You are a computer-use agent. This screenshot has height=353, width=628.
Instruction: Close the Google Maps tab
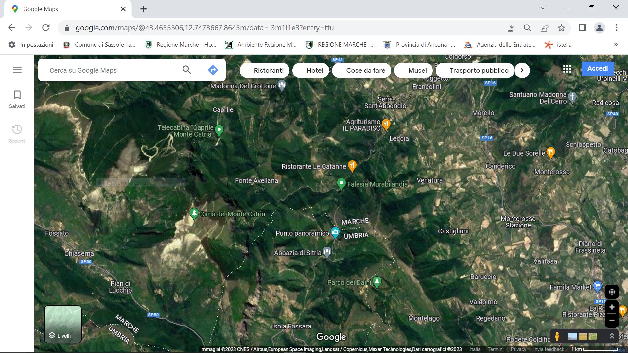coord(123,9)
